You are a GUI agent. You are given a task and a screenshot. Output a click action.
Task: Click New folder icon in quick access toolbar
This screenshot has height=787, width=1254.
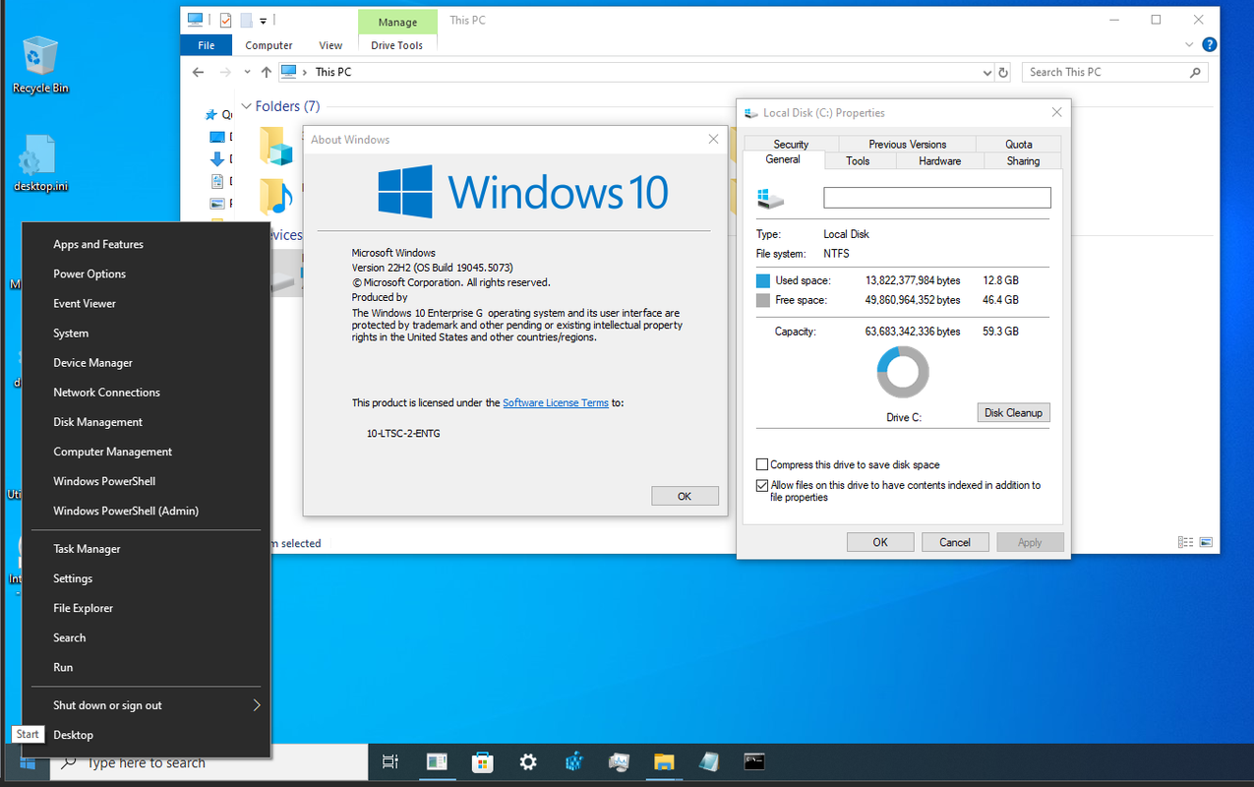tap(246, 20)
